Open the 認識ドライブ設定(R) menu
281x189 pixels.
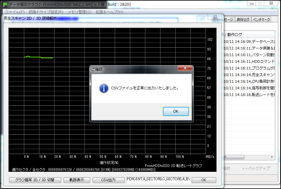coord(46,12)
